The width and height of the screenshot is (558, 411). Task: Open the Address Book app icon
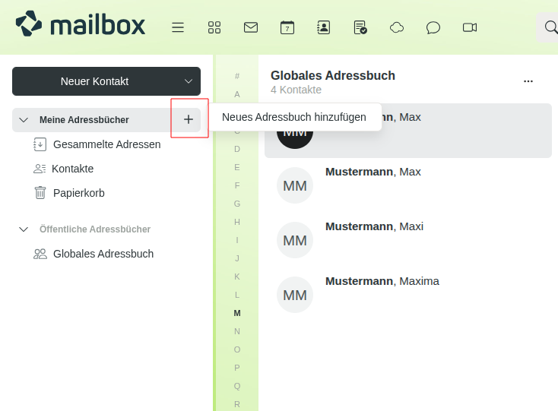click(x=324, y=27)
